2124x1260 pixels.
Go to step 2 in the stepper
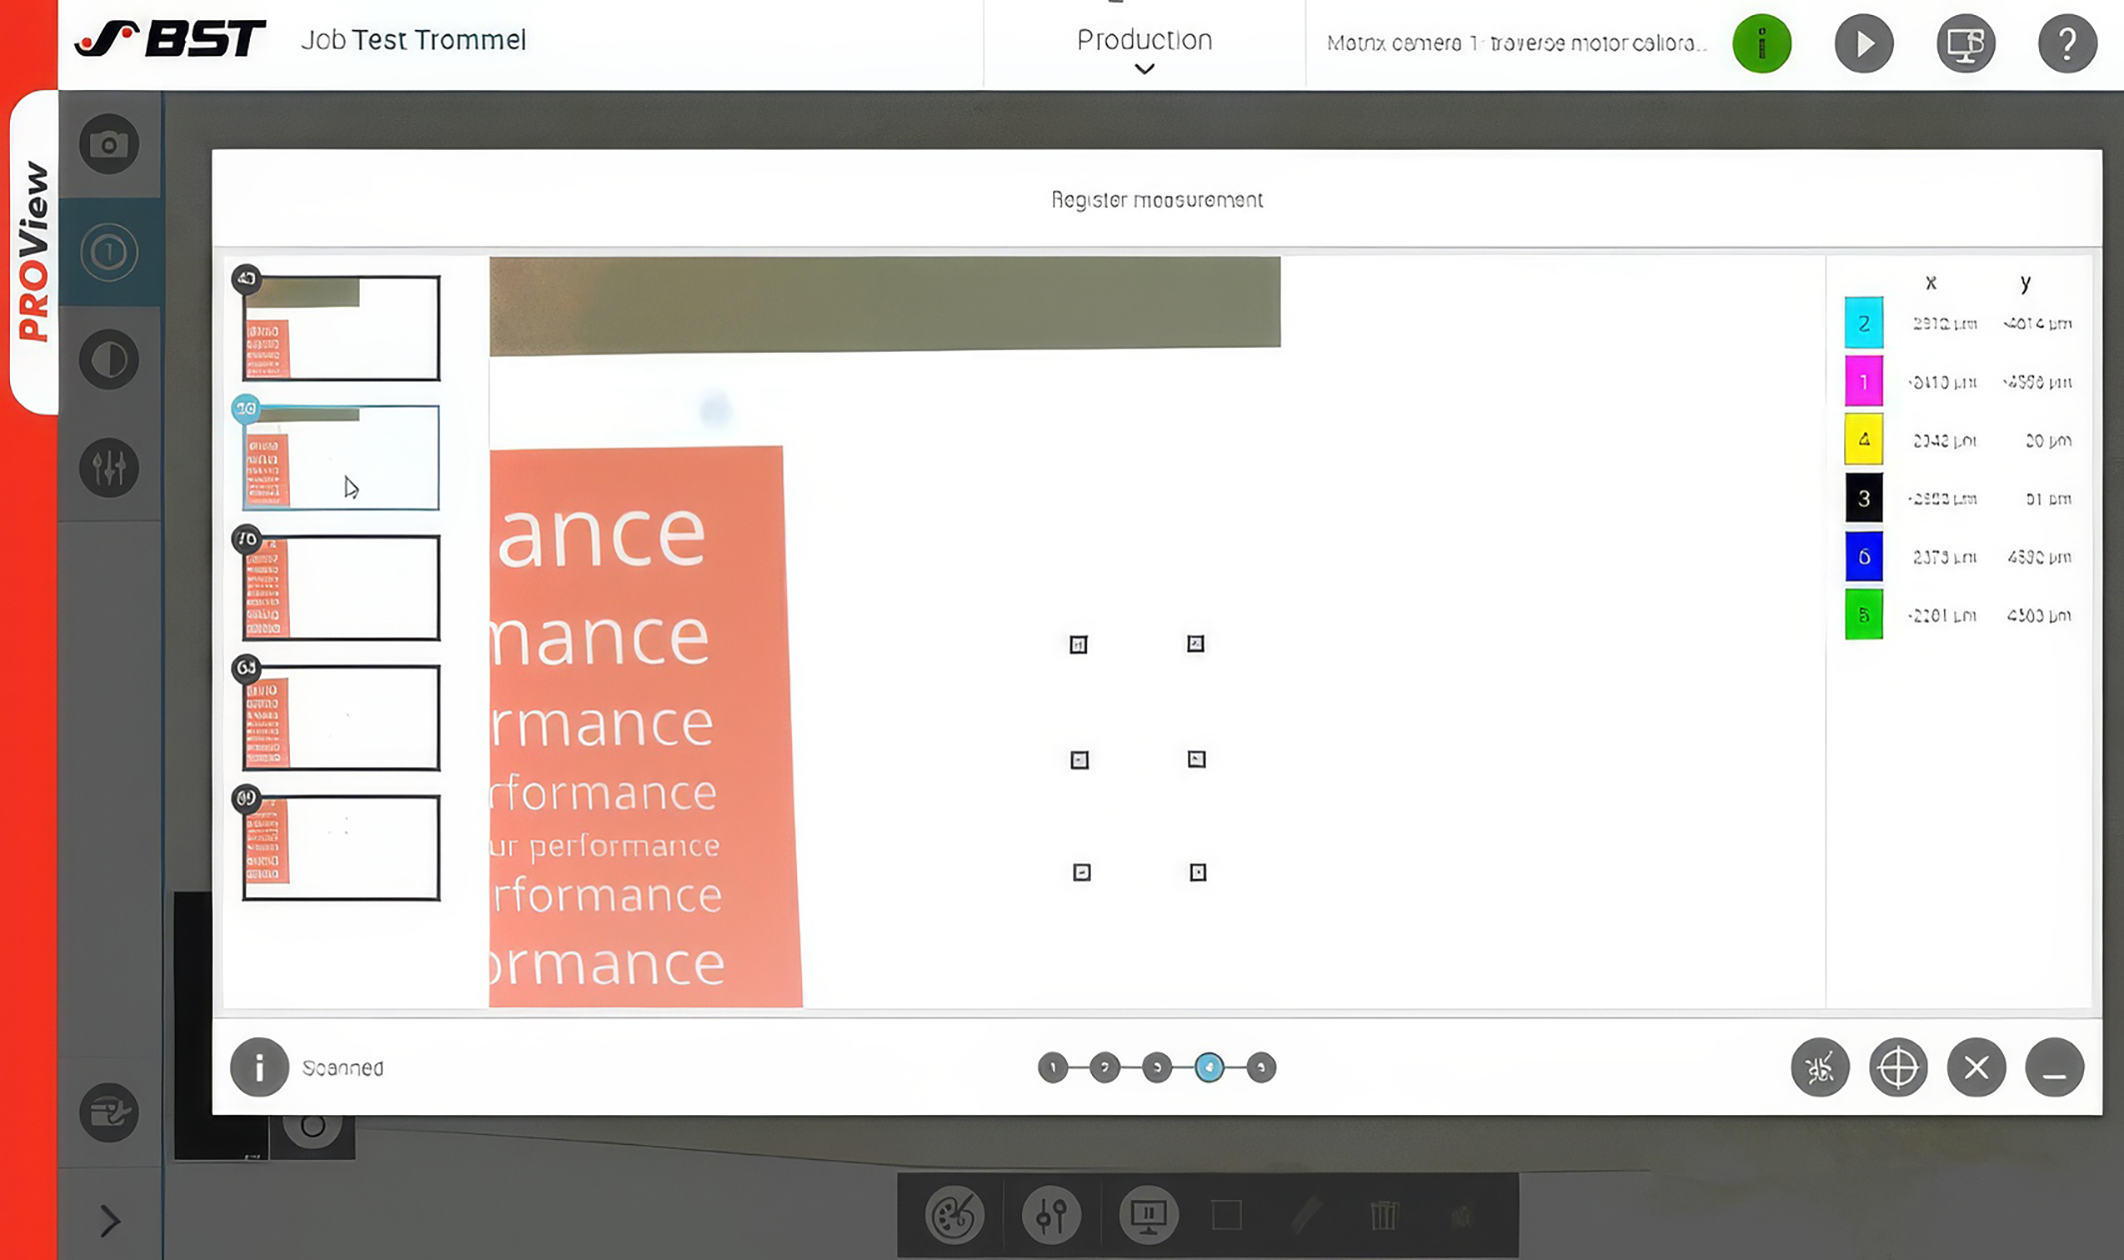point(1105,1067)
